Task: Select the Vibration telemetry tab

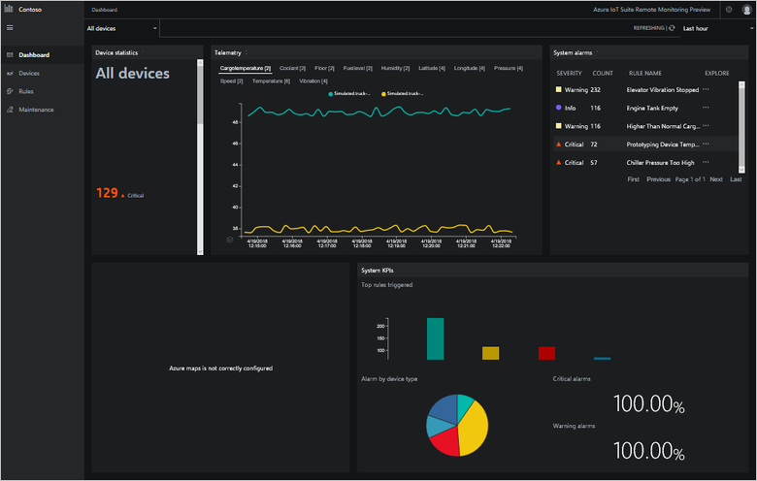Action: click(313, 81)
